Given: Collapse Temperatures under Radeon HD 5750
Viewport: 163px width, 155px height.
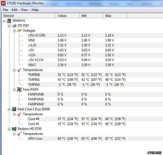Looking at the screenshot, I should point(14,134).
